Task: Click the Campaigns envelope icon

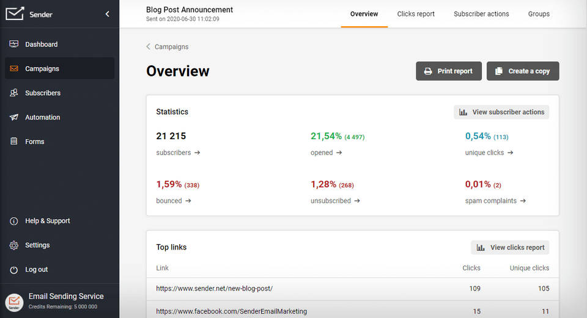Action: (14, 69)
